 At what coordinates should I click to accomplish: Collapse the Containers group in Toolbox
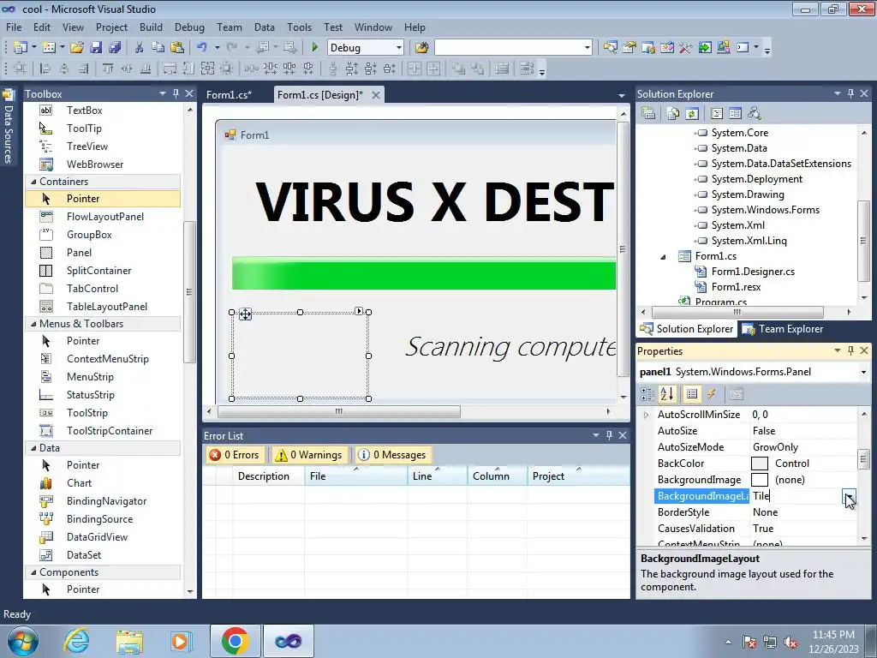[x=33, y=182]
